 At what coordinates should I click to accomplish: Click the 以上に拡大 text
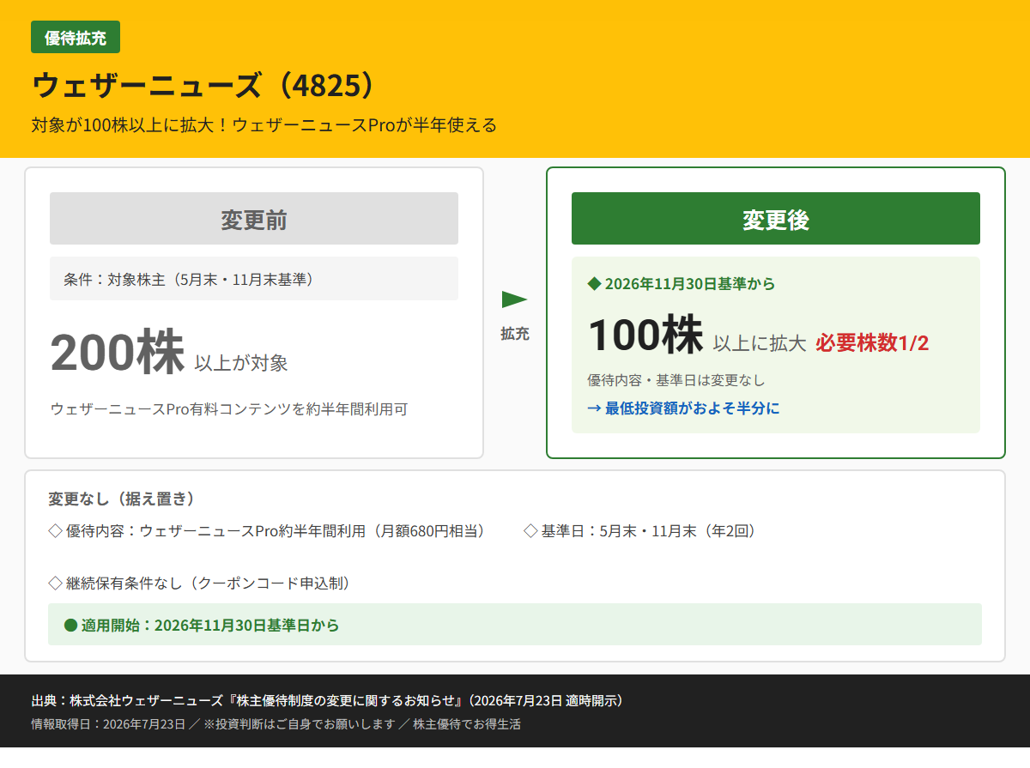tap(760, 344)
